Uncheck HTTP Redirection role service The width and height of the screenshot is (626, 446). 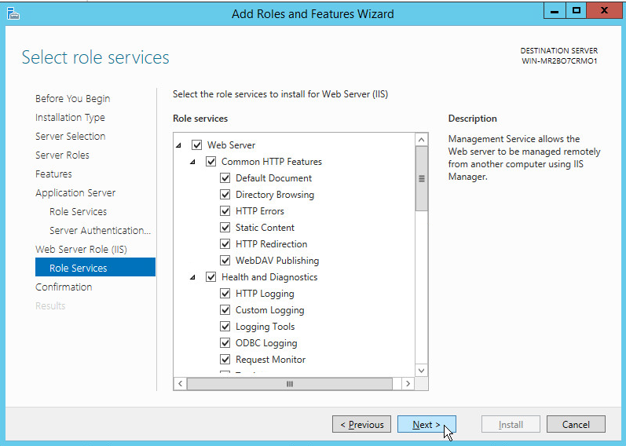225,244
